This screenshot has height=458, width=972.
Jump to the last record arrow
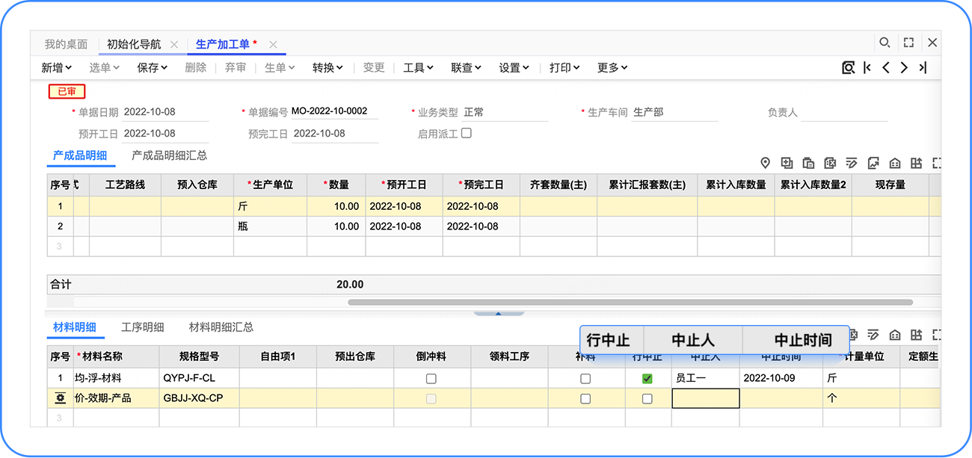coord(923,68)
